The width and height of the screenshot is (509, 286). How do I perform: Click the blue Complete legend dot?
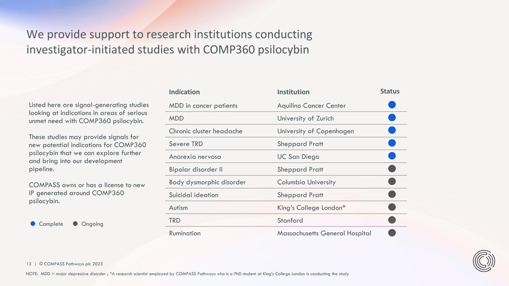[x=33, y=224]
